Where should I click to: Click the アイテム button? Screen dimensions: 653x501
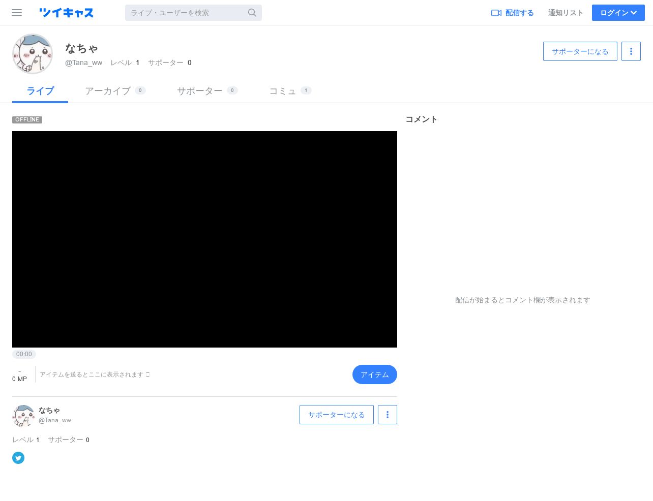click(x=375, y=374)
